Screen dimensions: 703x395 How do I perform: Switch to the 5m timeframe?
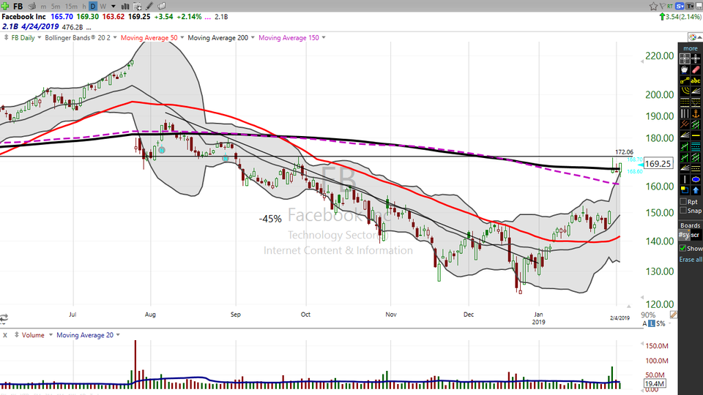coord(56,7)
